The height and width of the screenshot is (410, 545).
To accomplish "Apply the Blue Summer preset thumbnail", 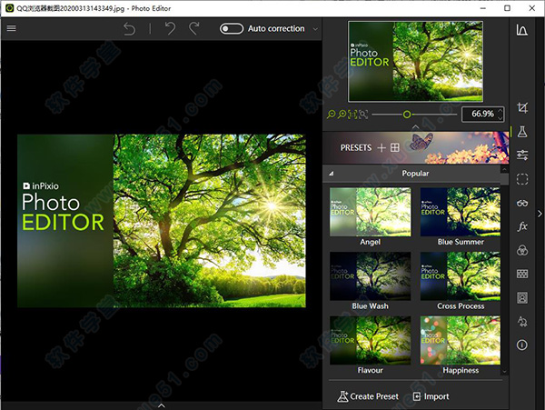I will click(461, 212).
